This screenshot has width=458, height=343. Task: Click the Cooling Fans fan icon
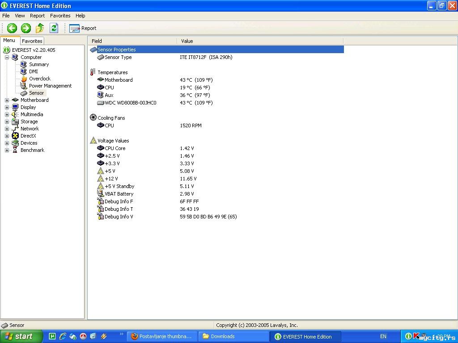[x=93, y=117]
